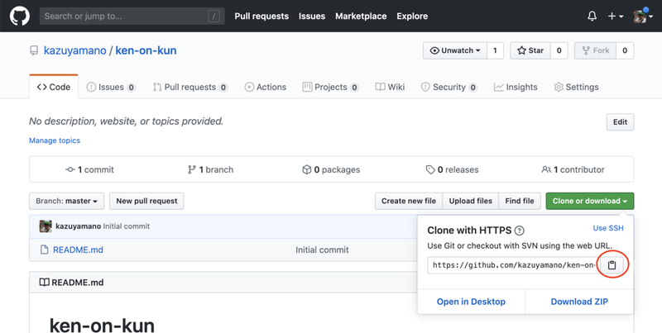Click the README.md file icon
662x333 pixels.
[45, 250]
